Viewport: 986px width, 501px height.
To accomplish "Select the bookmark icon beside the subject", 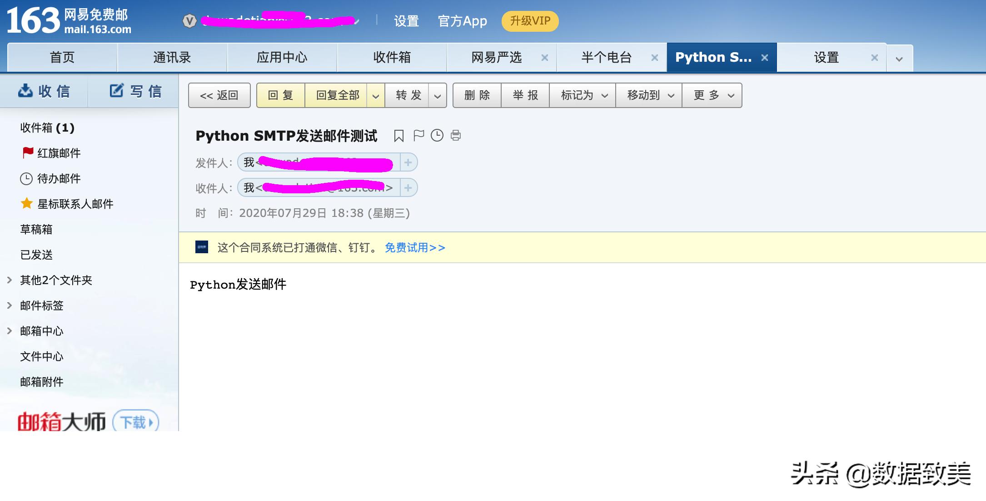I will click(398, 135).
